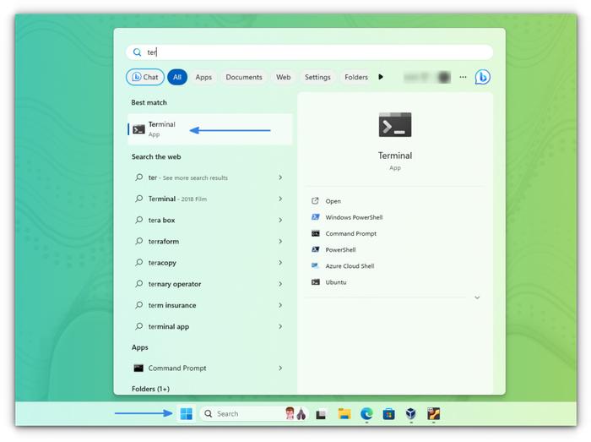Launch Command Prompt from Terminal preview pane

[x=350, y=233]
